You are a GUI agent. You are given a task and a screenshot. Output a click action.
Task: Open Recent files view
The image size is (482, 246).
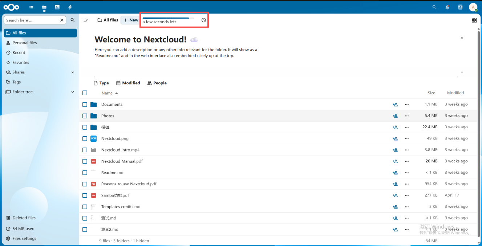click(40, 53)
